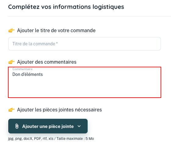Click the Taille maximale 5 Mo hint text
This screenshot has height=146, width=171.
coord(75,139)
